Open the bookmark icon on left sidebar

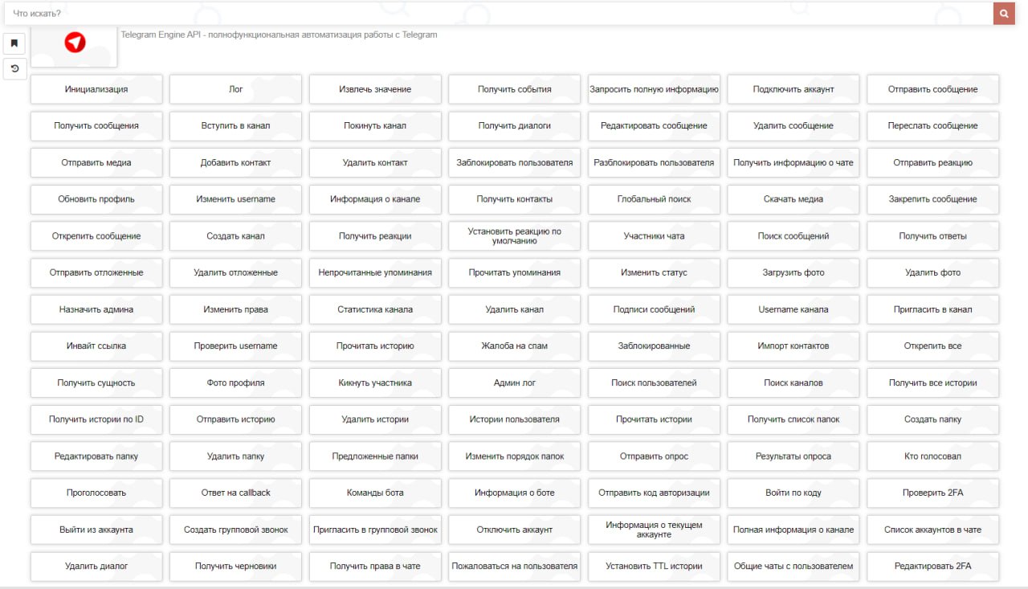click(x=14, y=43)
